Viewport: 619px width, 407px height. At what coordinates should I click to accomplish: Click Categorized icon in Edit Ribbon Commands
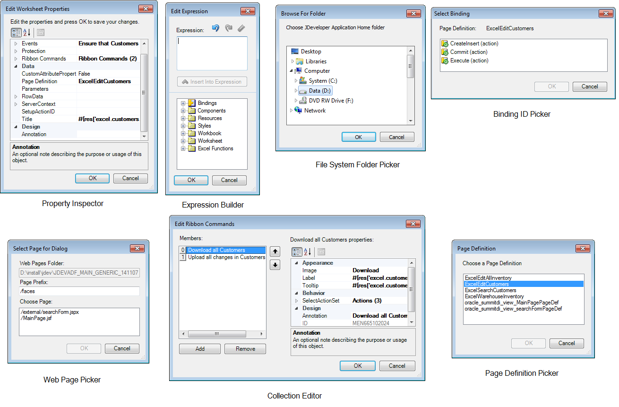click(x=297, y=252)
